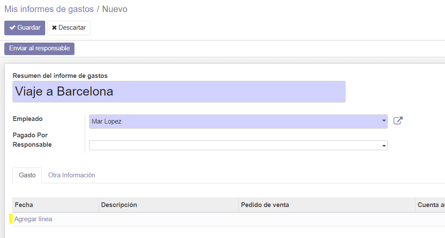Expand the Empleado dropdown arrow

[x=384, y=121]
